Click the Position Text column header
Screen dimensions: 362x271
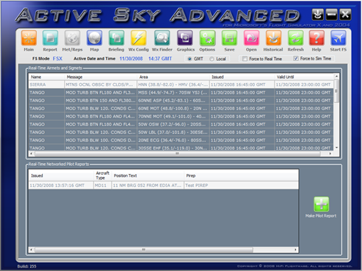[147, 175]
